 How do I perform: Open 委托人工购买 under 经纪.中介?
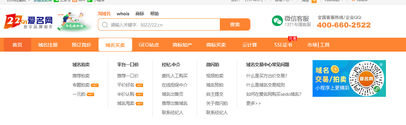(175, 76)
